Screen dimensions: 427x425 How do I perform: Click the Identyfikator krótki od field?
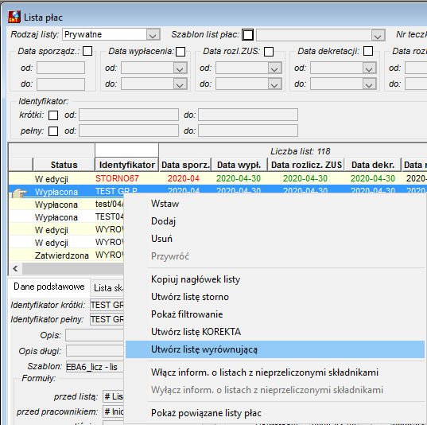pos(129,115)
